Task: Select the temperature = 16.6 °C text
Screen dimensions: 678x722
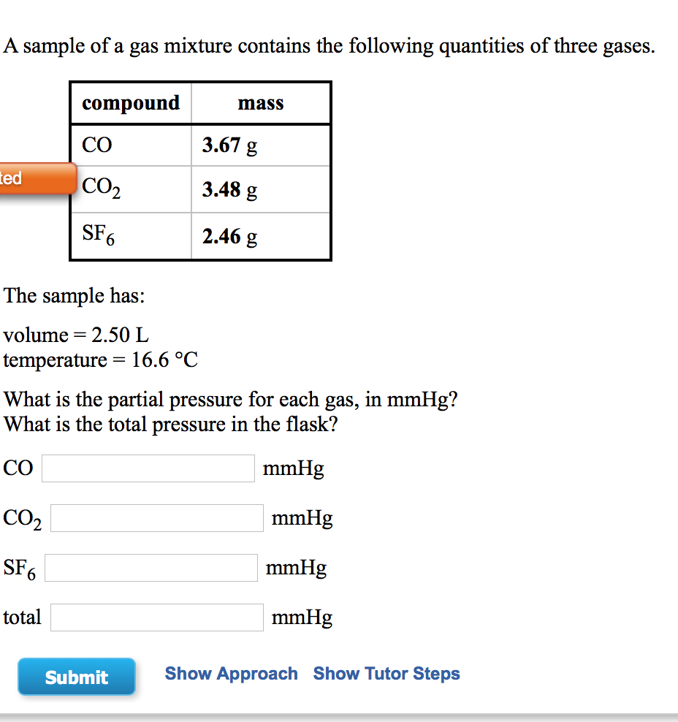Action: pos(100,360)
